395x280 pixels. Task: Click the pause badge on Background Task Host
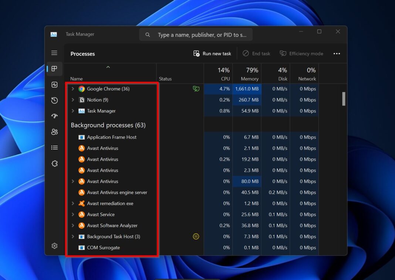pyautogui.click(x=196, y=236)
